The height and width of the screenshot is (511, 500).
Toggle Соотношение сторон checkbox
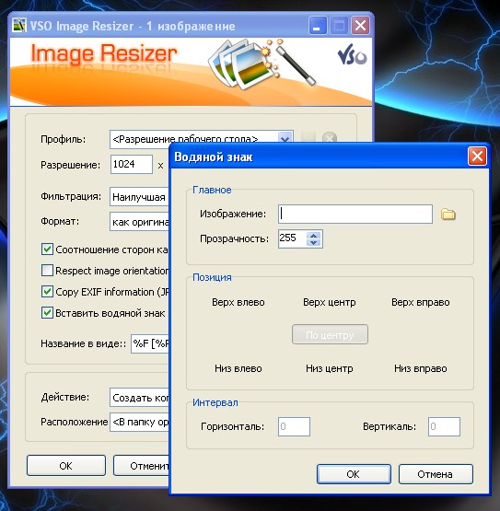point(47,250)
